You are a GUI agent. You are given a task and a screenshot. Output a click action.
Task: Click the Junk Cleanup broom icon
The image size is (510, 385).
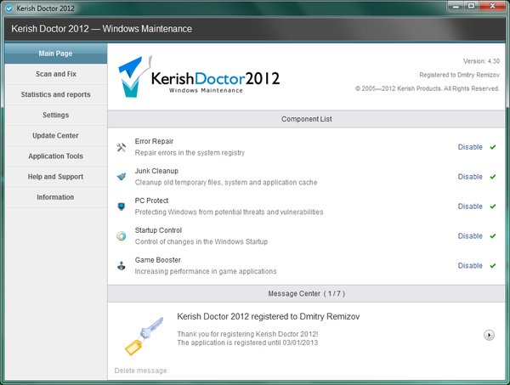(122, 177)
